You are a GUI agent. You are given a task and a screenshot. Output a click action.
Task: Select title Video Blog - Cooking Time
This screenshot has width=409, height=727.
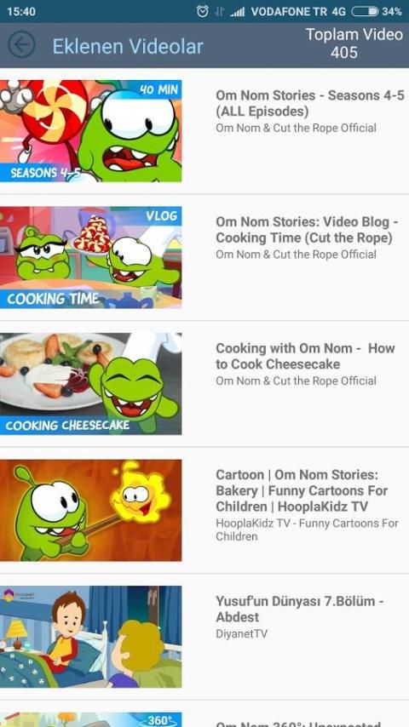pyautogui.click(x=307, y=230)
